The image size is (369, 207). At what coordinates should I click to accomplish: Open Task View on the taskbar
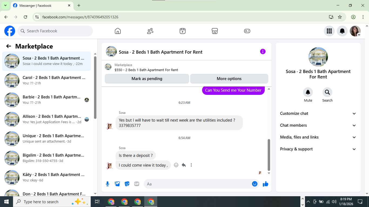pyautogui.click(x=97, y=202)
